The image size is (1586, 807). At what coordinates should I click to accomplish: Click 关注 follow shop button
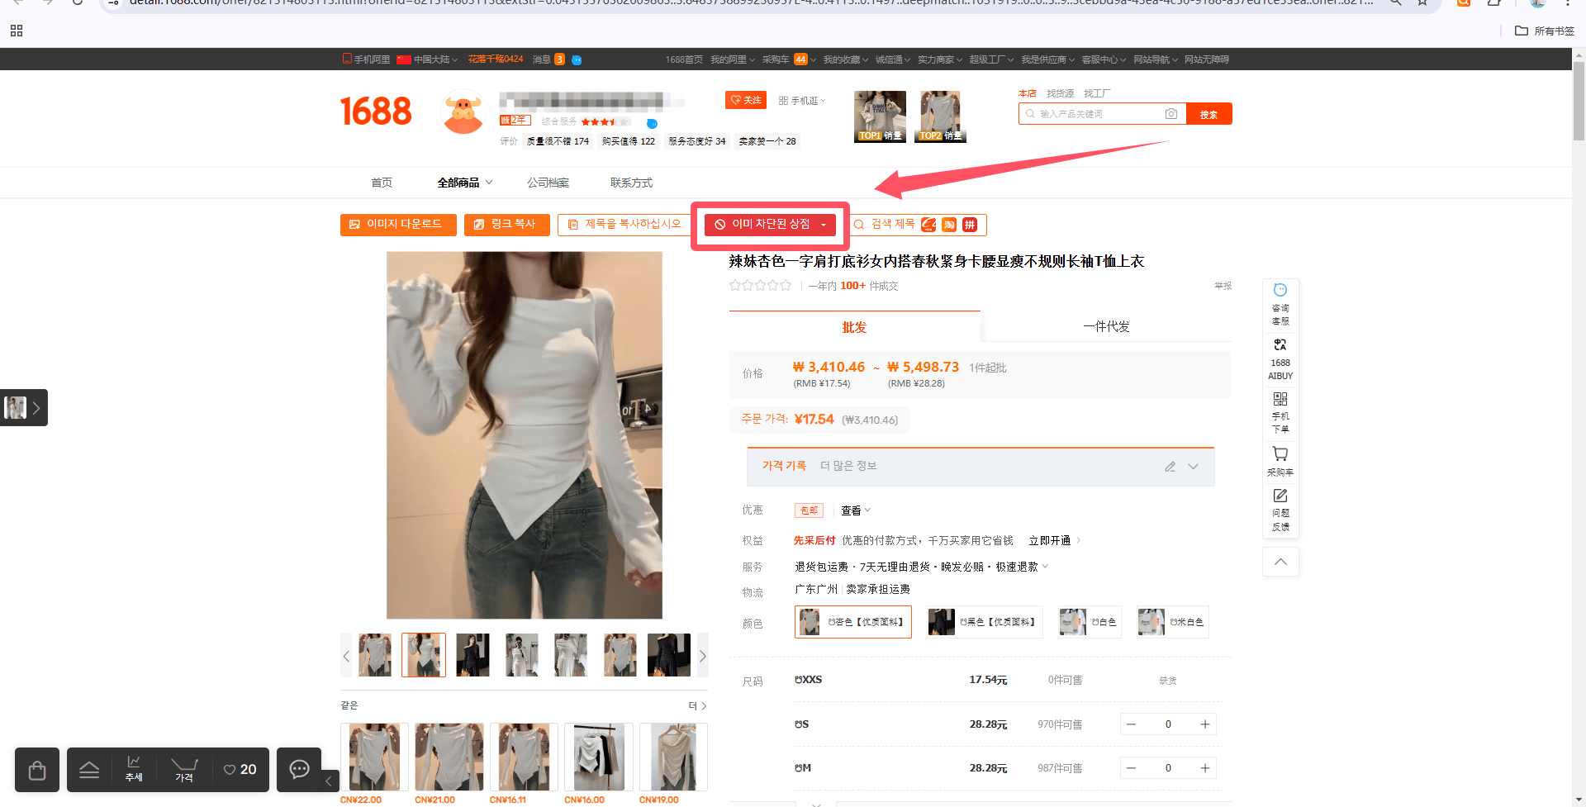[746, 100]
